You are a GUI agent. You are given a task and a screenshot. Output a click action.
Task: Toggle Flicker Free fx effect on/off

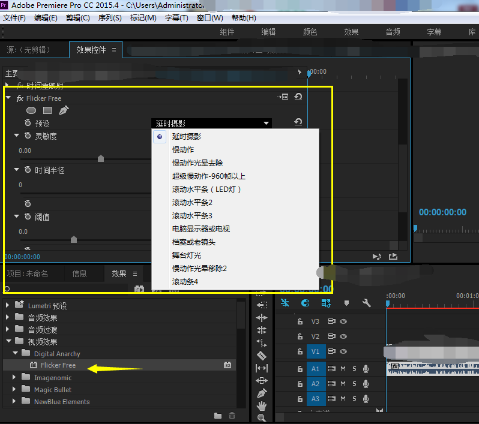click(x=20, y=98)
